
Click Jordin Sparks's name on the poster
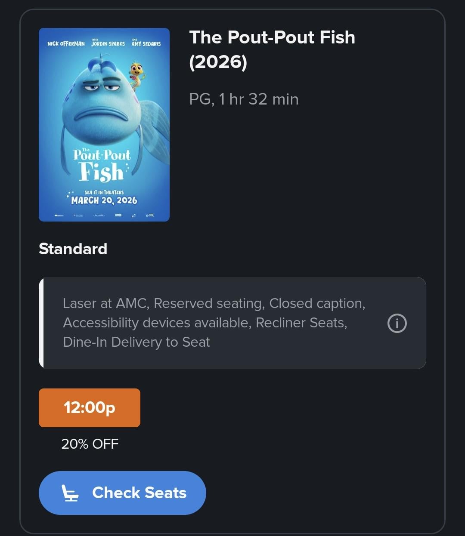[x=108, y=44]
